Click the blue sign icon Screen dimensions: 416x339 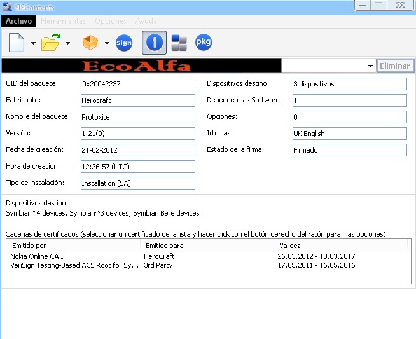point(124,43)
